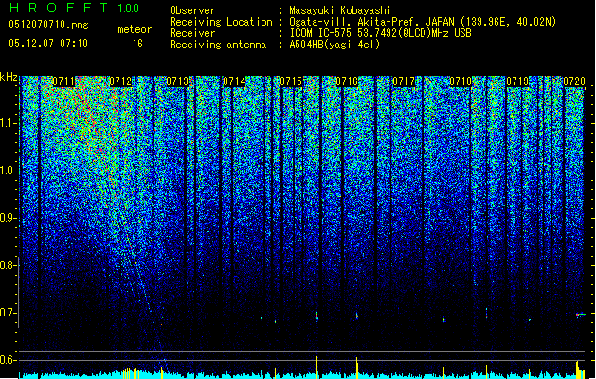This screenshot has height=379, width=596.
Task: Click the 0718 time marker
Action: click(x=461, y=81)
